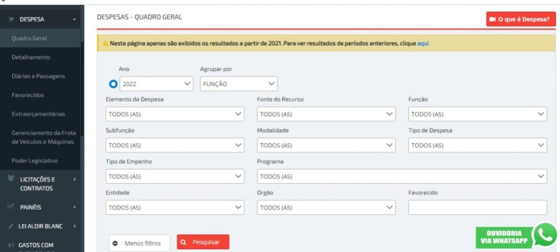
Task: Click the Lei Aldir Blanc pencil icon
Action: (11, 226)
